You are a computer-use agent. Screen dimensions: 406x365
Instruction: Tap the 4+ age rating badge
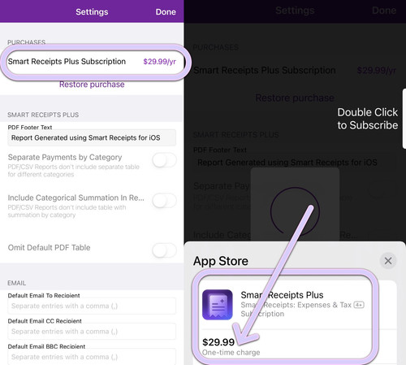click(359, 305)
